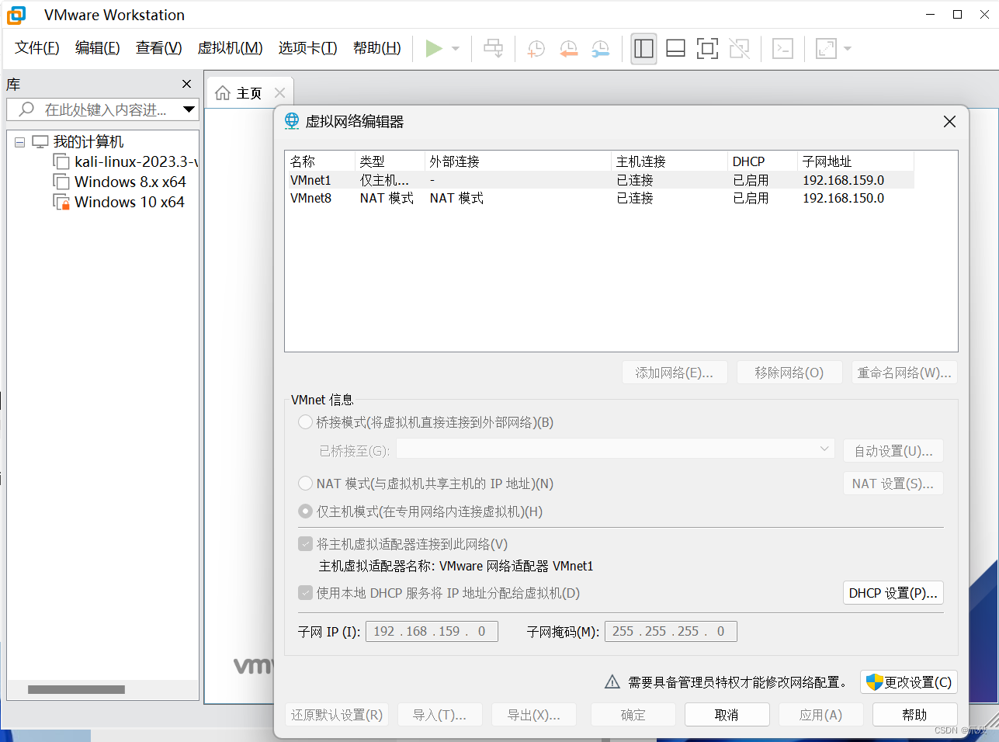Open the stretch display dropdown arrow
The height and width of the screenshot is (742, 999).
pos(848,49)
